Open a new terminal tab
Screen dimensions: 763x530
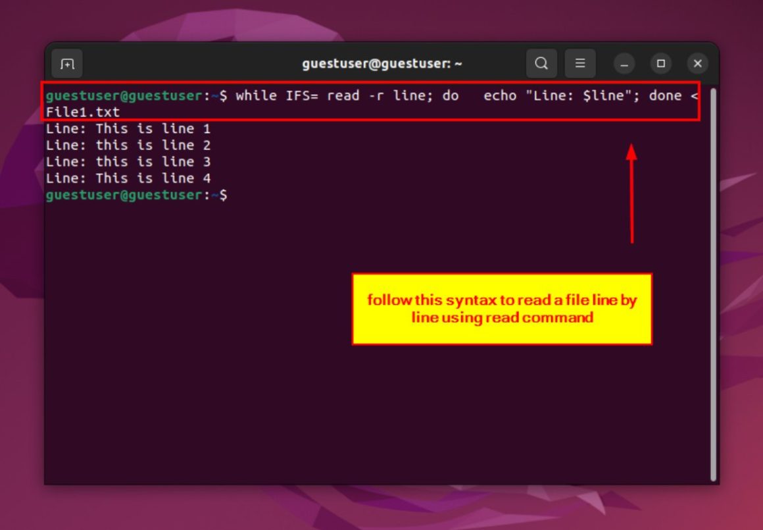coord(66,63)
